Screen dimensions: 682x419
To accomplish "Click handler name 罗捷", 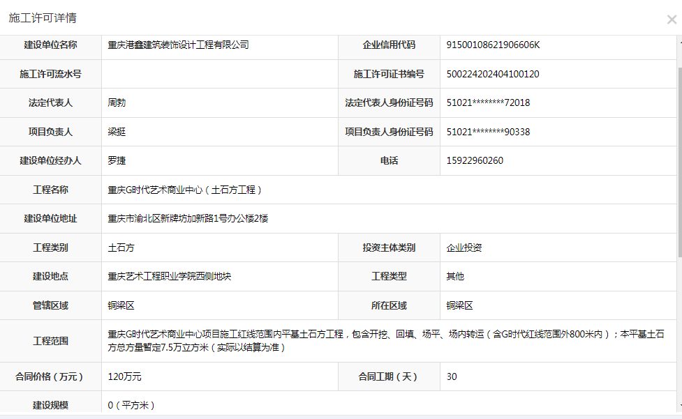I will 117,160.
